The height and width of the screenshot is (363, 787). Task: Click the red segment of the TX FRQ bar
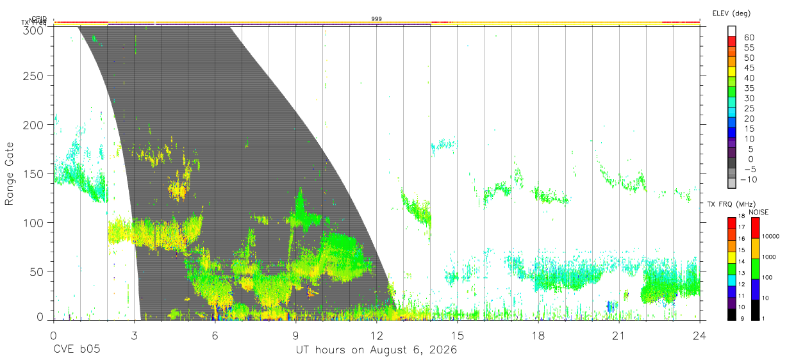(x=732, y=223)
